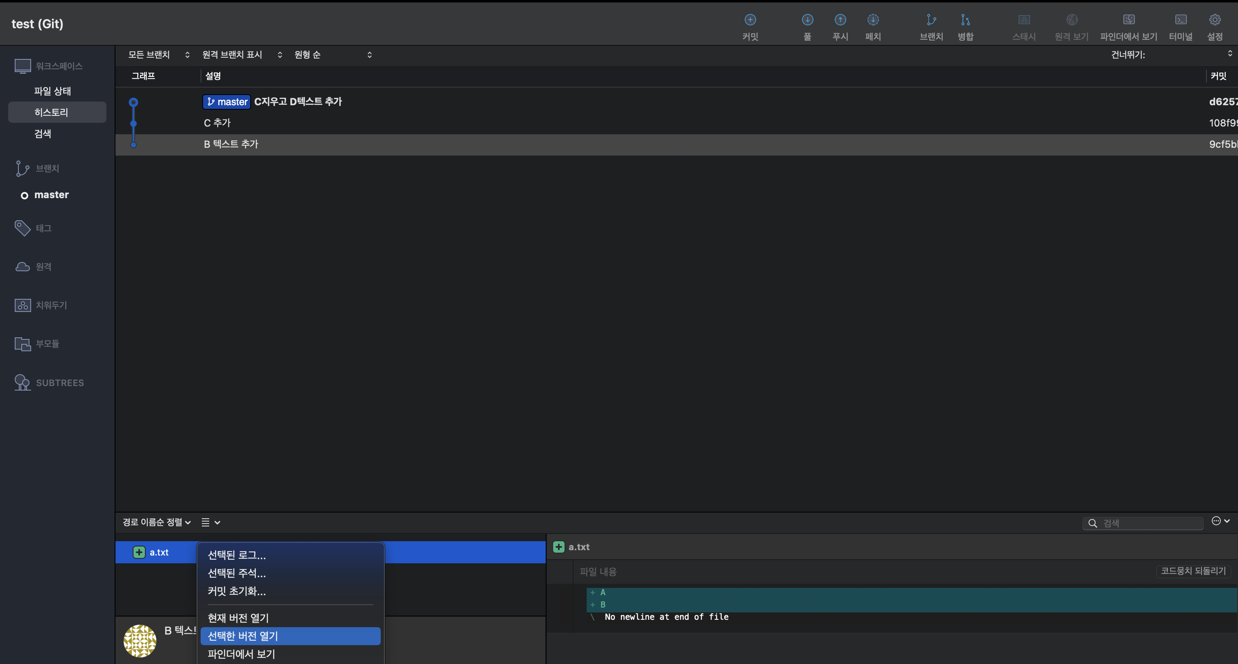This screenshot has height=664, width=1238.
Task: Click the Fetch (페치) toolbar icon
Action: 873,20
